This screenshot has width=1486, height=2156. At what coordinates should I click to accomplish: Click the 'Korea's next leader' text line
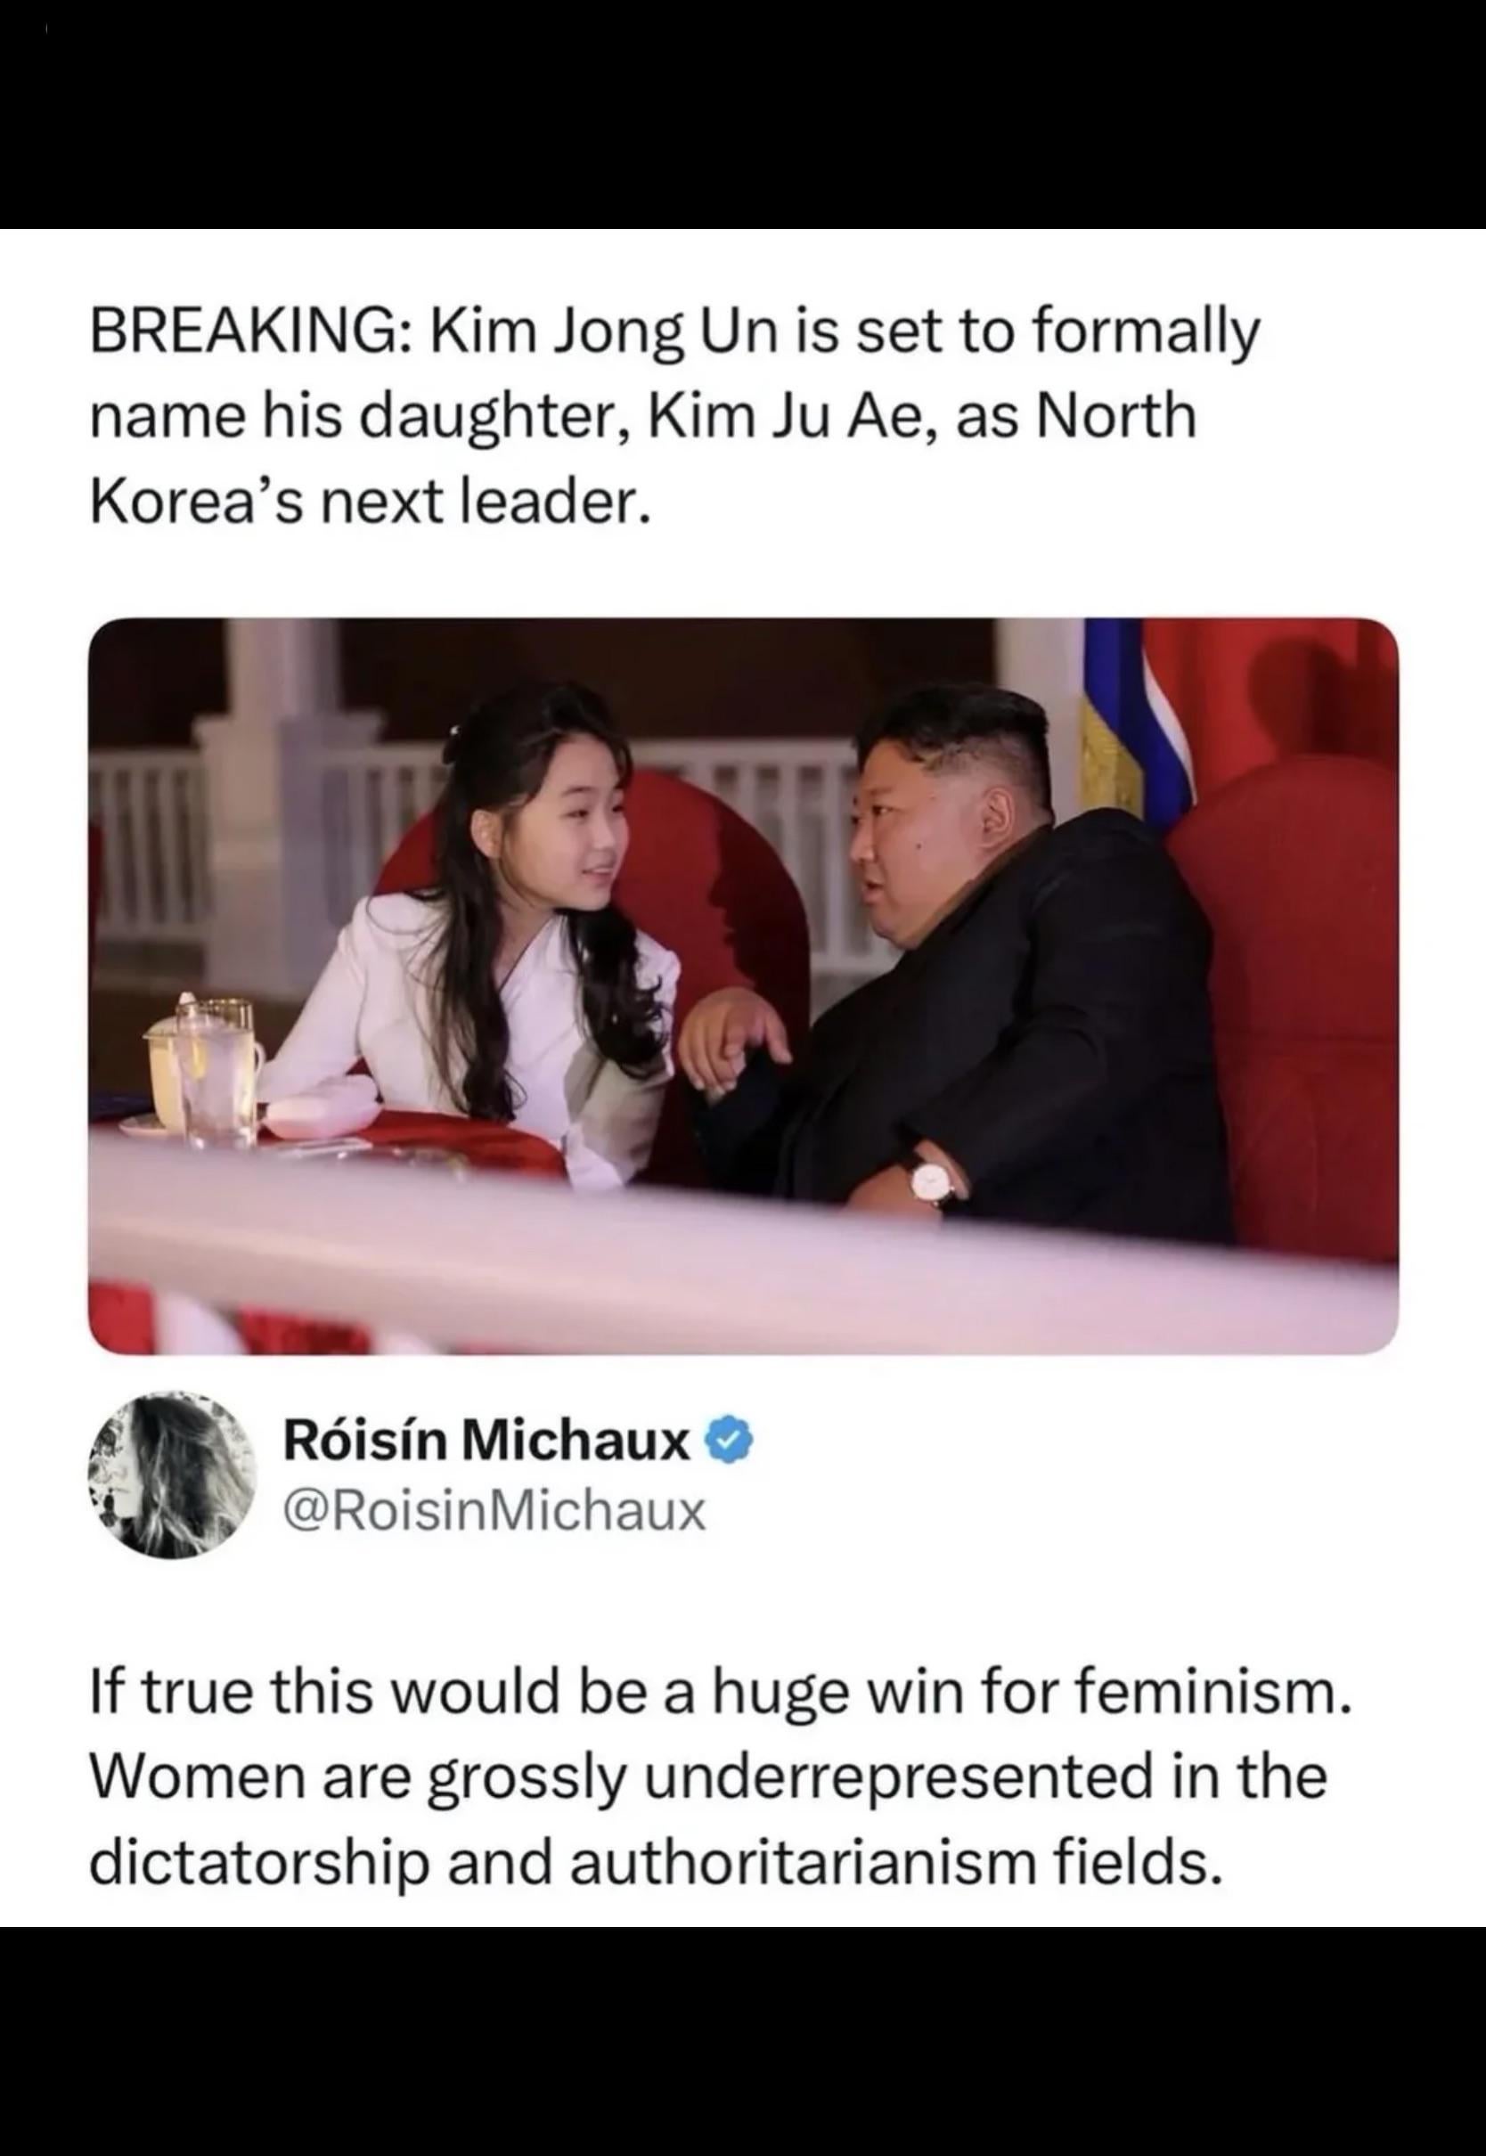tap(369, 502)
